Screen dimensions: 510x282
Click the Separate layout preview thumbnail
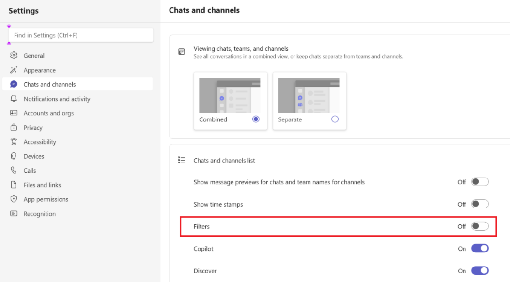[309, 95]
